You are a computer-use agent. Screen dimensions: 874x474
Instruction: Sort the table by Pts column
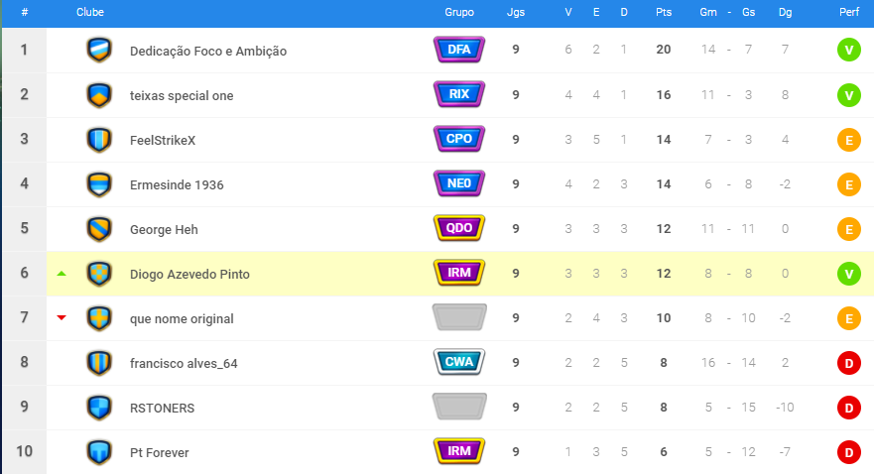(664, 12)
